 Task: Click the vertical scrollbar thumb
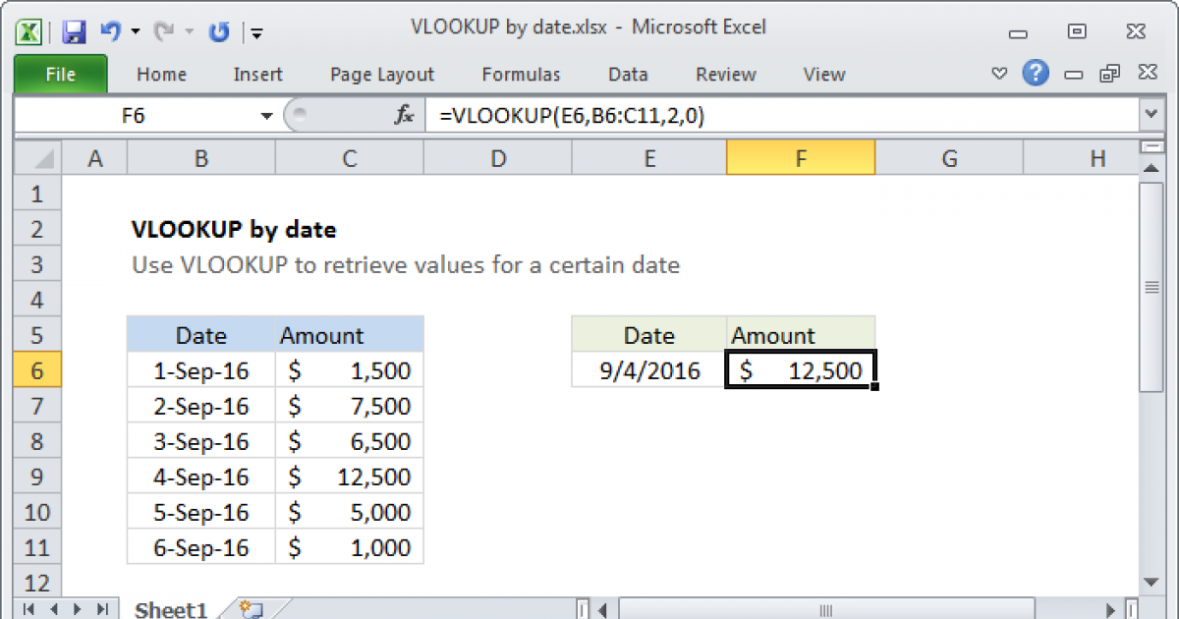click(1151, 287)
